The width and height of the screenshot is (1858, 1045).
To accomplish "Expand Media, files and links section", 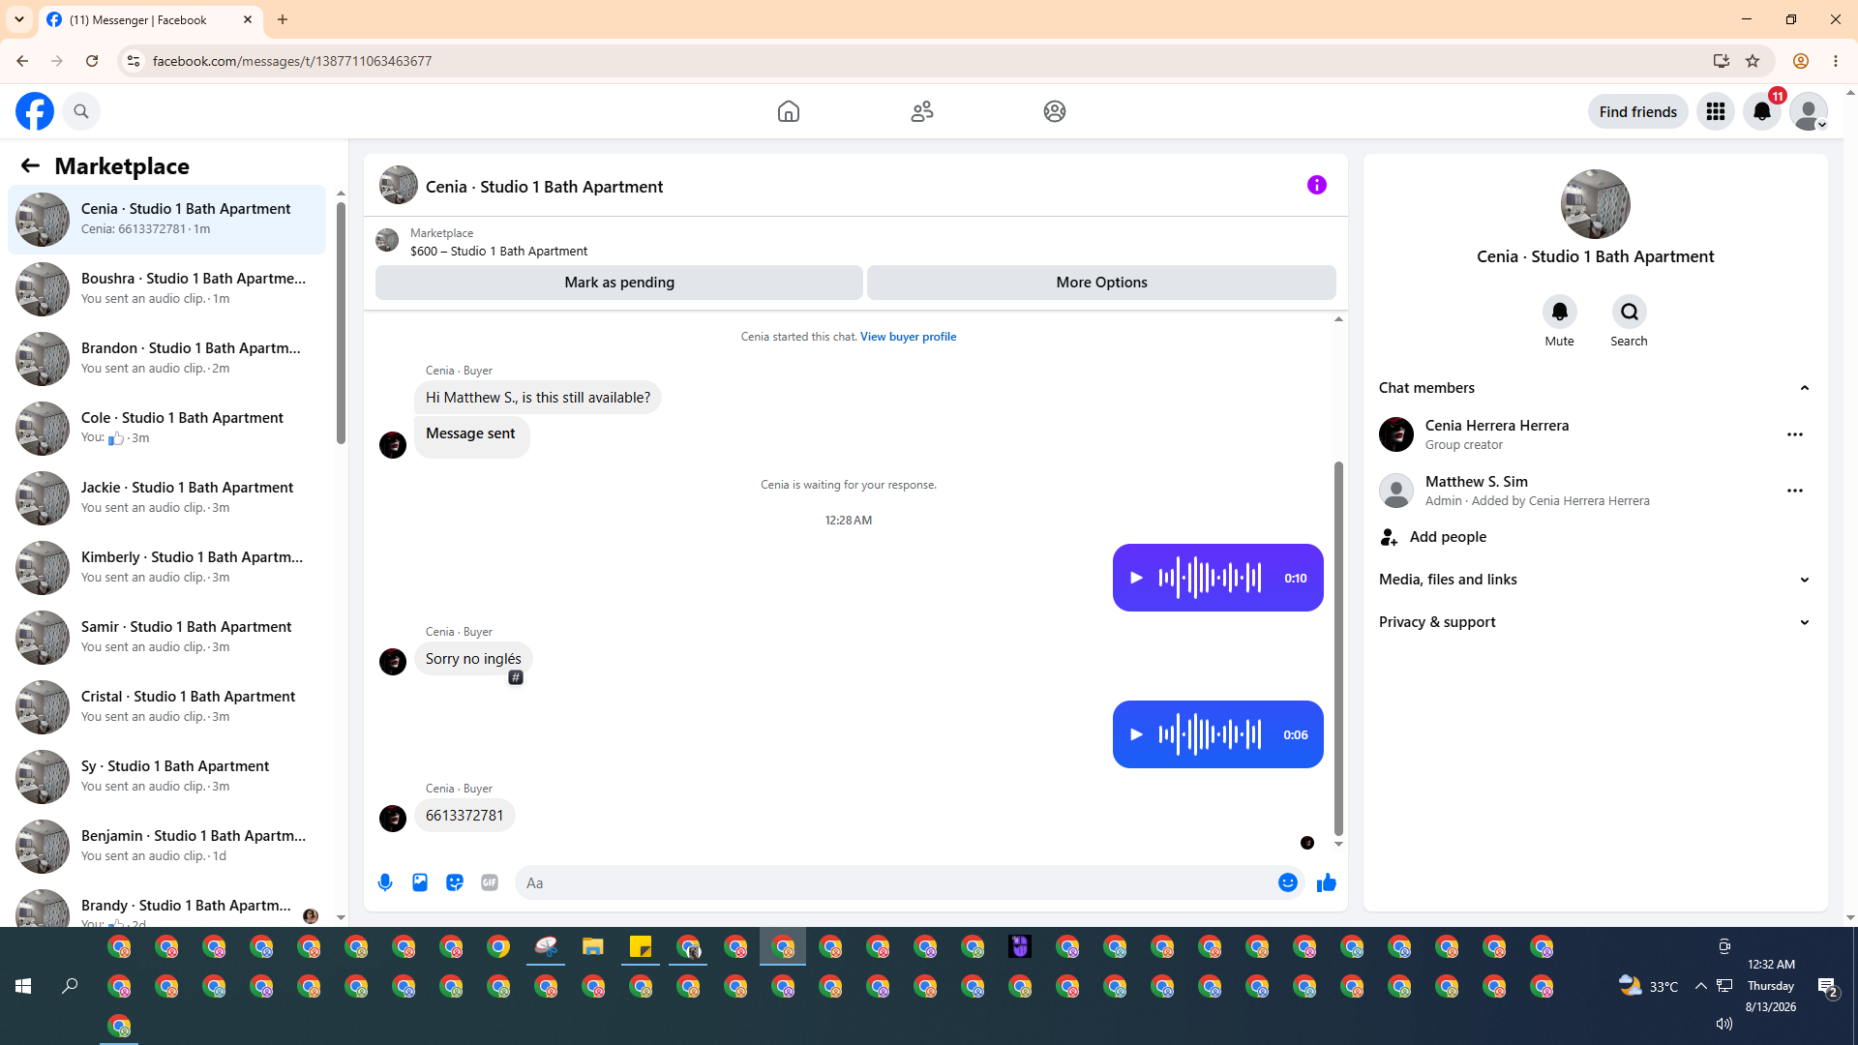I will (1596, 580).
